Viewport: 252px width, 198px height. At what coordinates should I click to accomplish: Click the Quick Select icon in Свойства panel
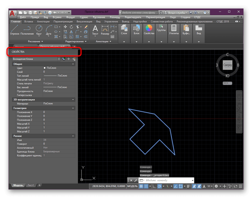[74, 59]
